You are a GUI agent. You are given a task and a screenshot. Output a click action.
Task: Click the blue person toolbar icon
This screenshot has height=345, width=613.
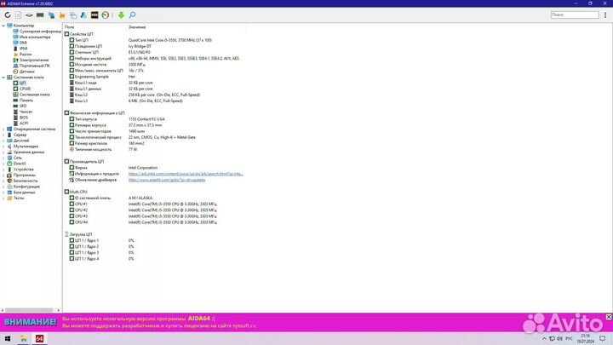(83, 14)
